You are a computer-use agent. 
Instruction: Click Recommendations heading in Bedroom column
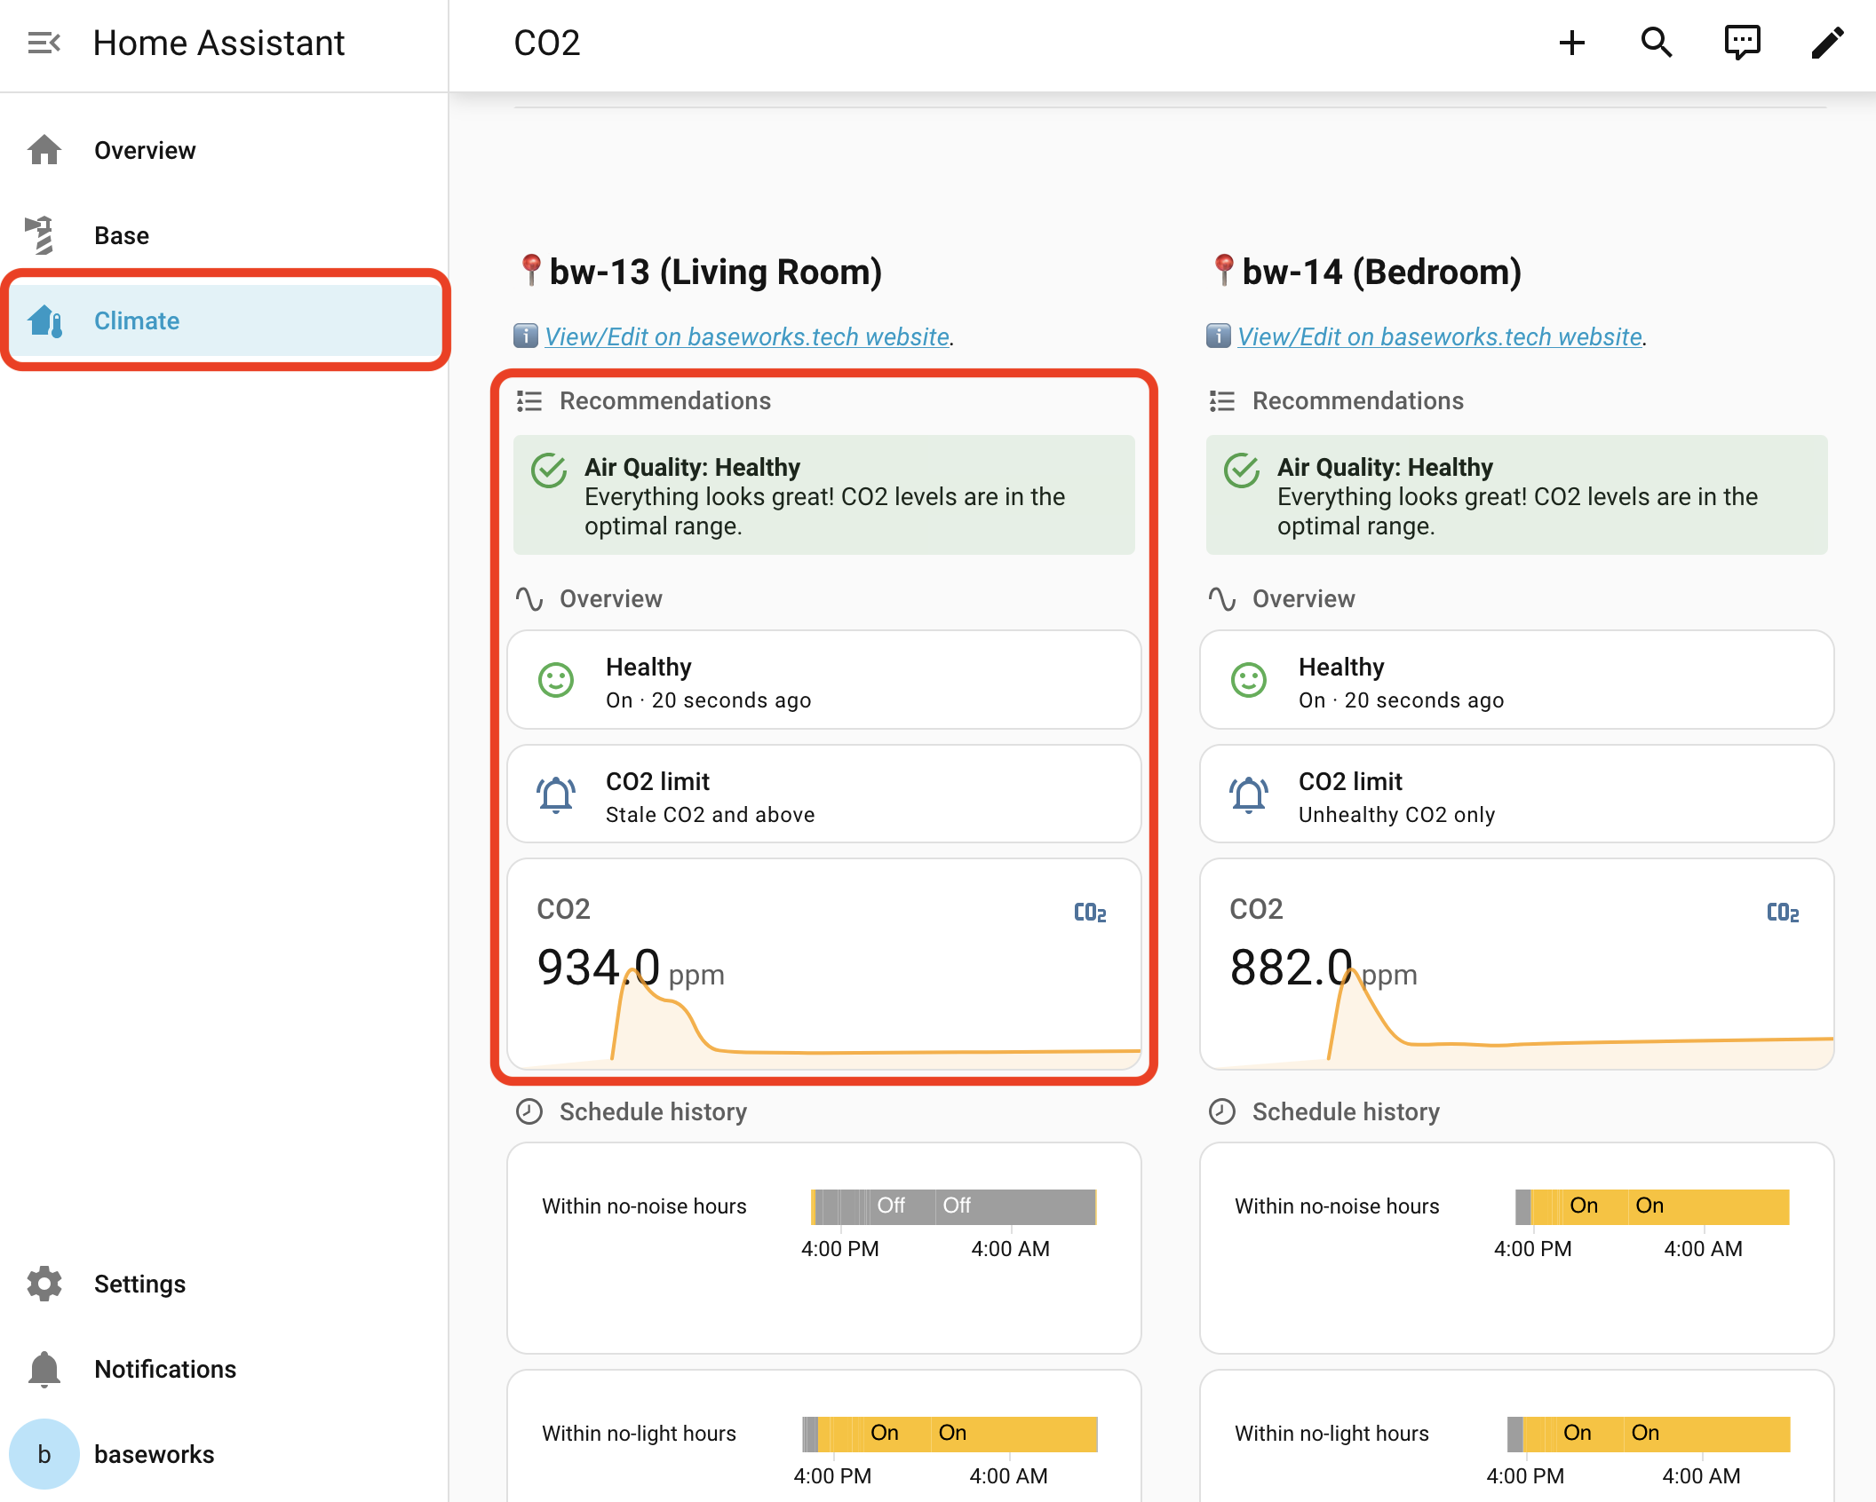1357,400
